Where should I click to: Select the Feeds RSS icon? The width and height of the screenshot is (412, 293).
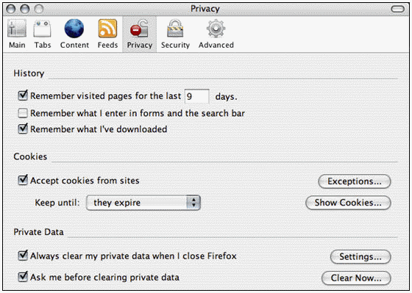tap(107, 29)
